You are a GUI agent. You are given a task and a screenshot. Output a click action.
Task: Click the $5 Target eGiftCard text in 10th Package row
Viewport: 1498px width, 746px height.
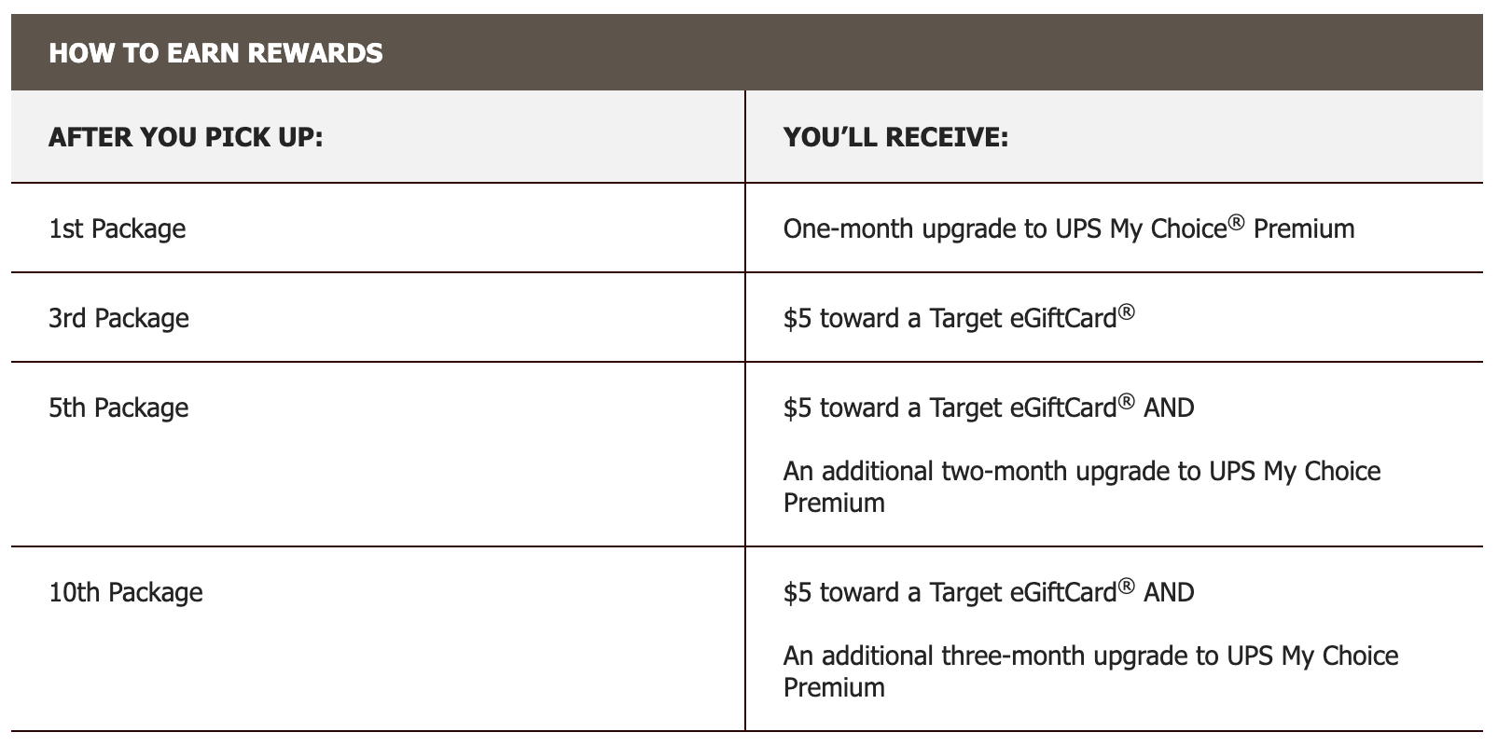point(950,593)
